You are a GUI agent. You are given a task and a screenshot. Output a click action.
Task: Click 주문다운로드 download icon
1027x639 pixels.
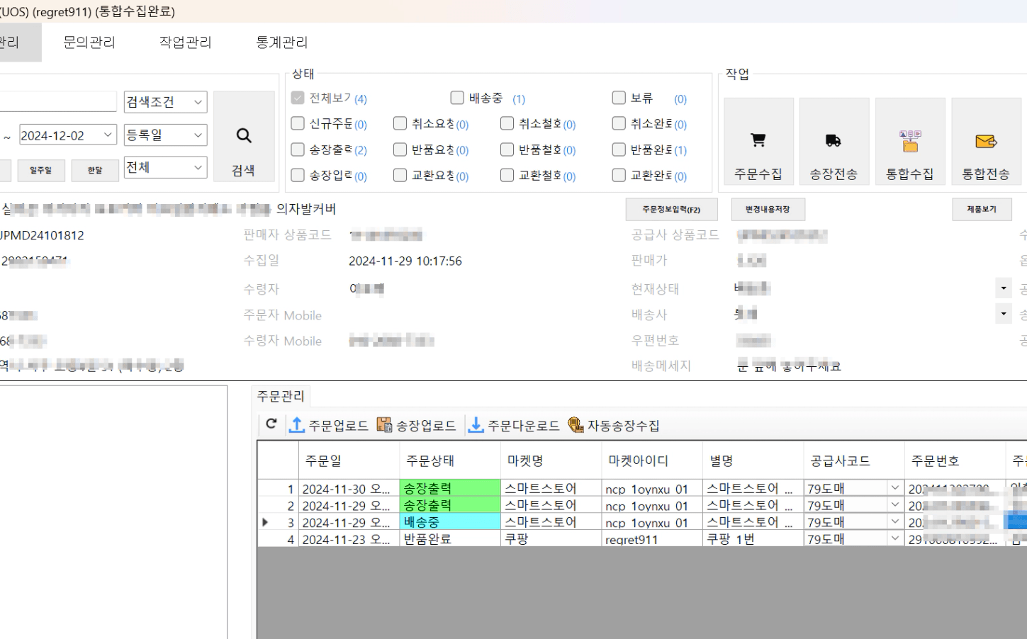point(476,425)
